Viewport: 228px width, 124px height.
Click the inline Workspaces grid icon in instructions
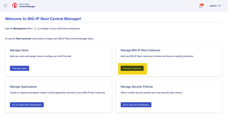click(35, 29)
